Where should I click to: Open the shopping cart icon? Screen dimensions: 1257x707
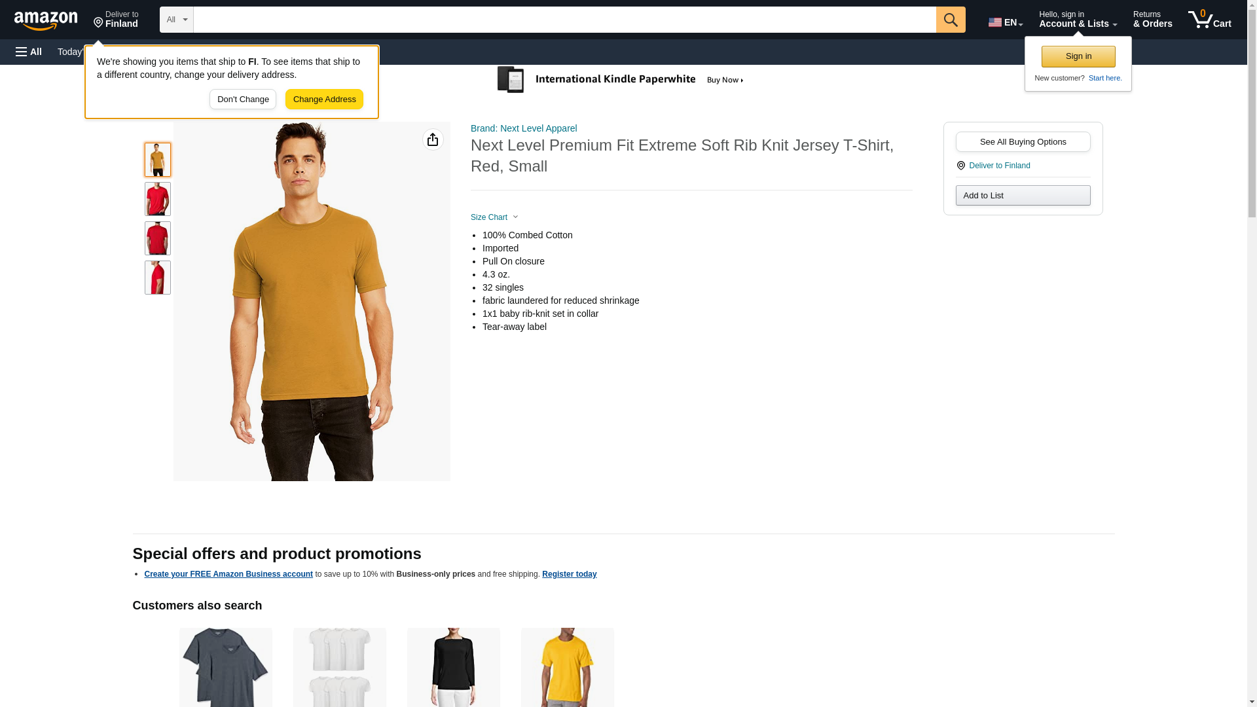tap(1209, 20)
